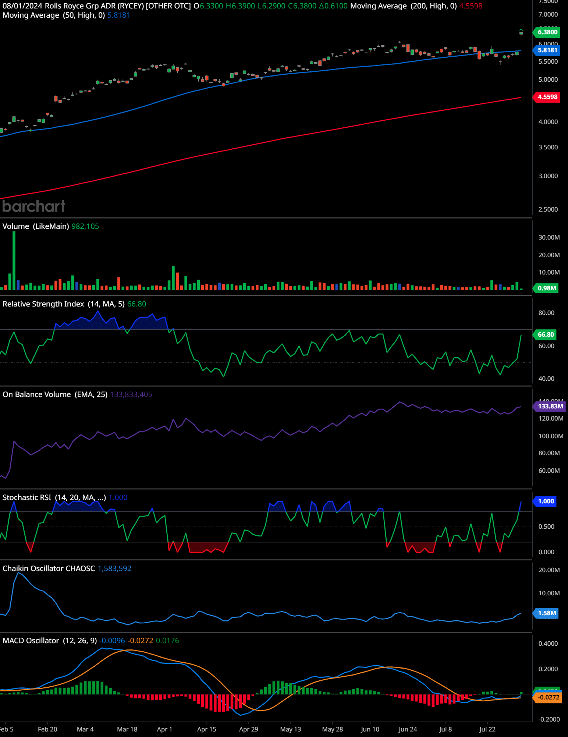Click the Chaikin Oscillator CHAOSC label
The height and width of the screenshot is (737, 568).
pyautogui.click(x=49, y=568)
